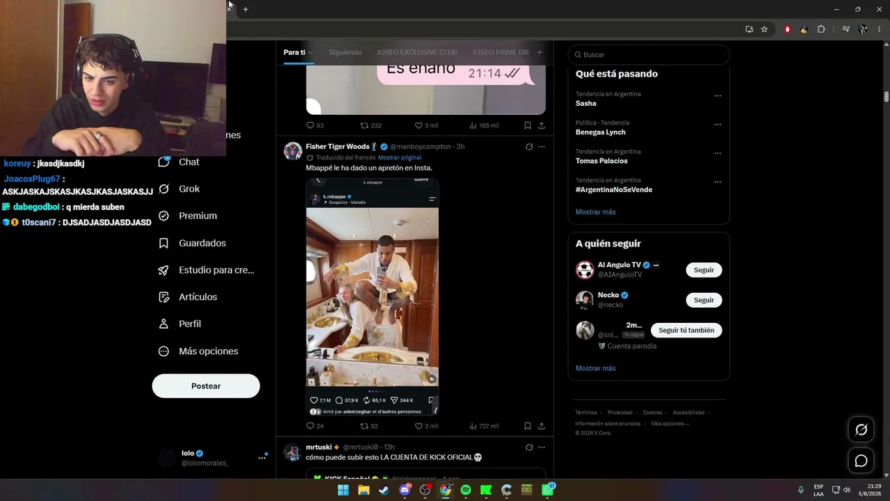This screenshot has width=890, height=501.
Task: Open the JOSEO EXCLUSIVE CLUB tab
Action: (416, 52)
